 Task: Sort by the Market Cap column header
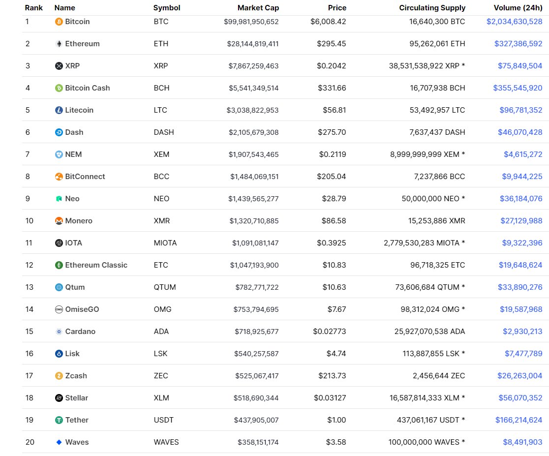click(258, 8)
